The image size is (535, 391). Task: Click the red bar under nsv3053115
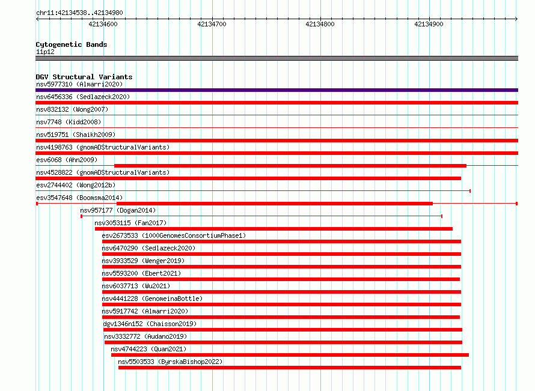click(x=274, y=229)
